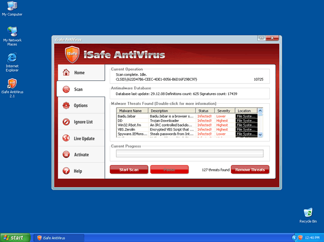Open the Options gear icon

[66, 106]
